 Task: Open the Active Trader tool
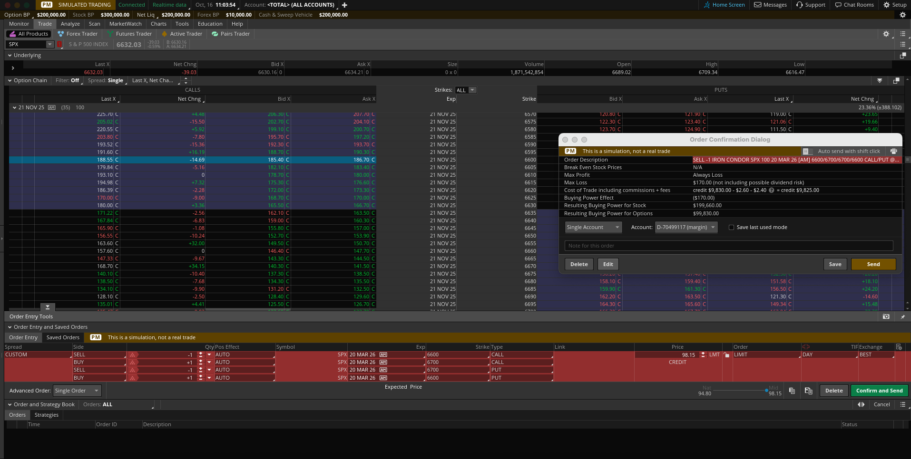click(x=182, y=34)
